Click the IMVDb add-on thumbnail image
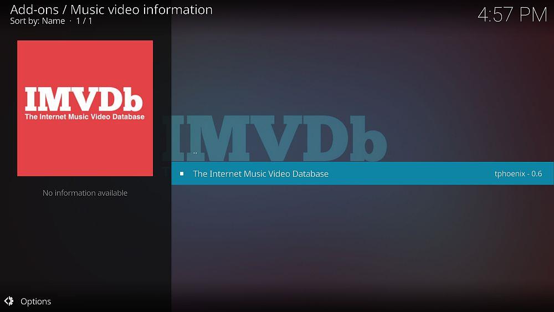 [85, 108]
